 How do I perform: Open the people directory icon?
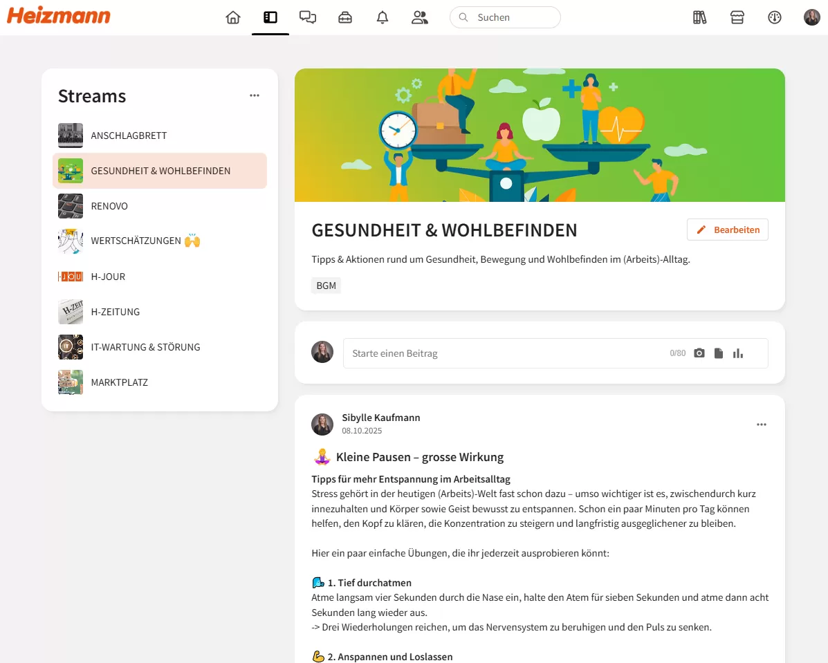click(420, 17)
